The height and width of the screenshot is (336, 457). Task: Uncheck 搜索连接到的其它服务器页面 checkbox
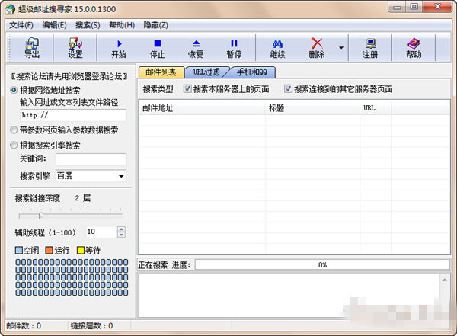point(288,89)
